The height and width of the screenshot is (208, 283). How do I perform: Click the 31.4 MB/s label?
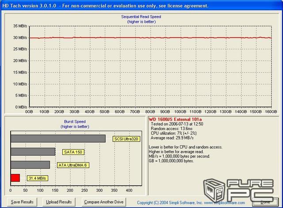37,178
